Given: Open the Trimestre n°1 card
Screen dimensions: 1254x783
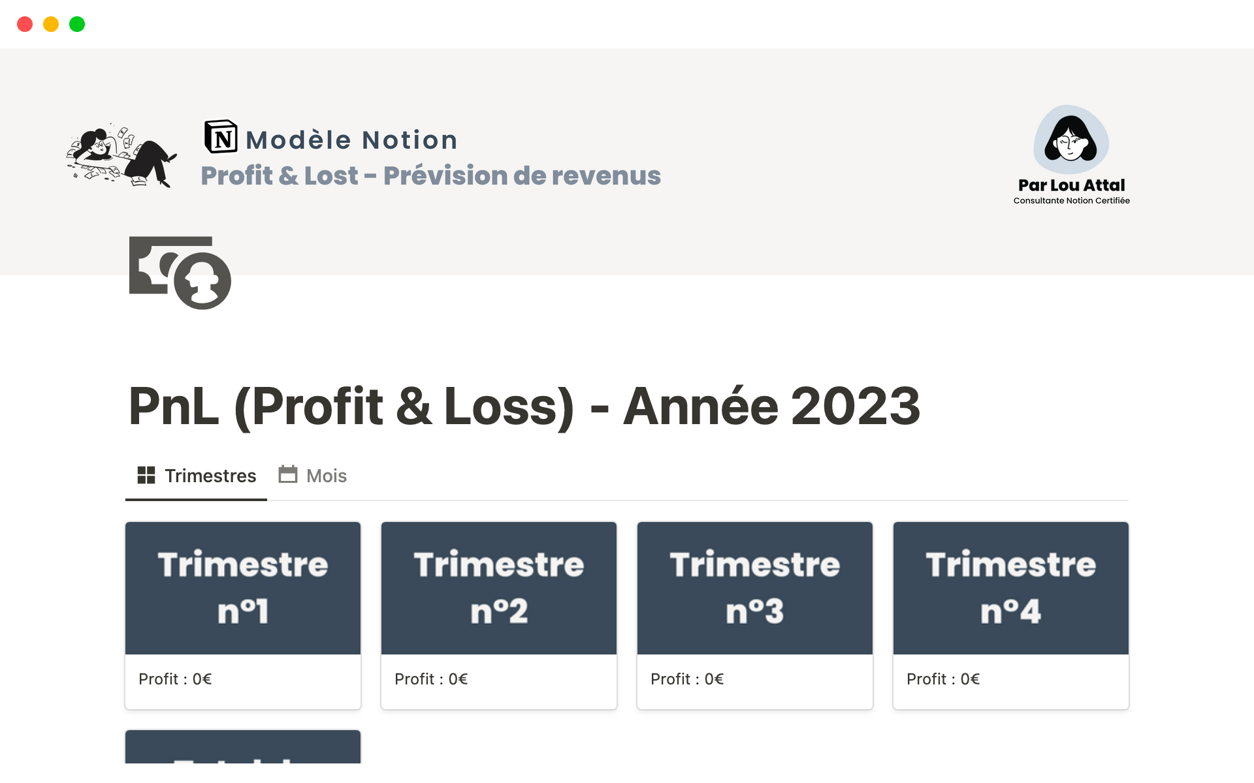Looking at the screenshot, I should click(243, 588).
